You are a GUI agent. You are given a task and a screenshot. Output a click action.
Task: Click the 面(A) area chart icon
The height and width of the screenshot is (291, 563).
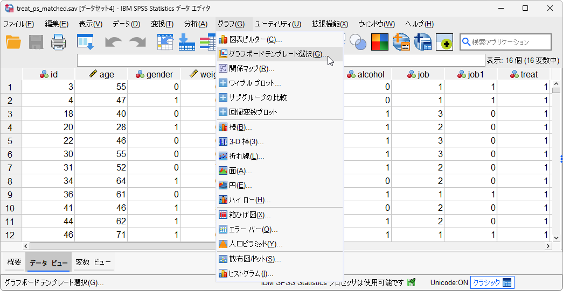[223, 171]
